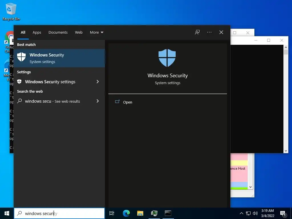Screen dimensions: 292x219
Task: Select Windows Security settings result
Action: (59, 82)
